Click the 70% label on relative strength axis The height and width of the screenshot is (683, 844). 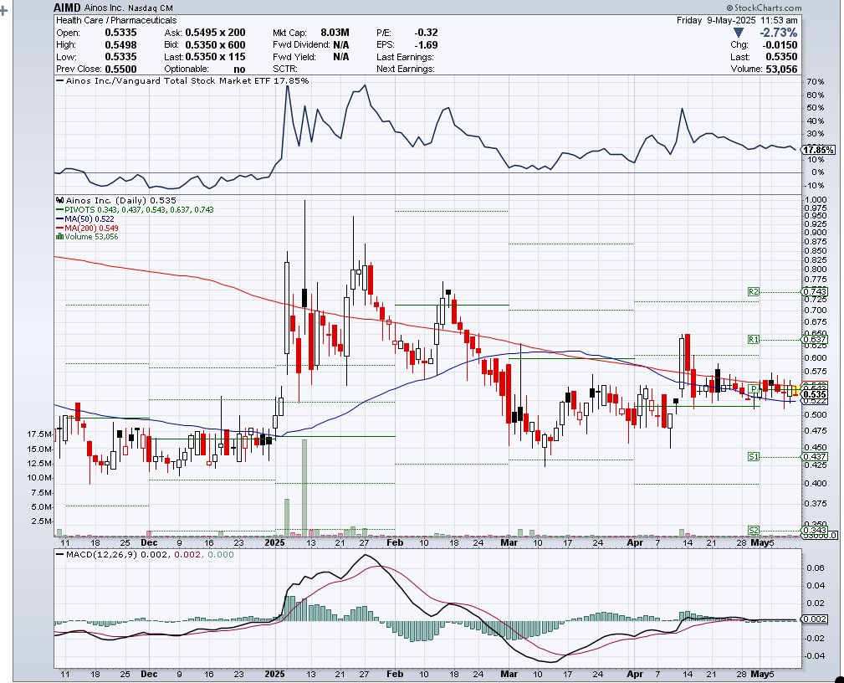point(815,82)
